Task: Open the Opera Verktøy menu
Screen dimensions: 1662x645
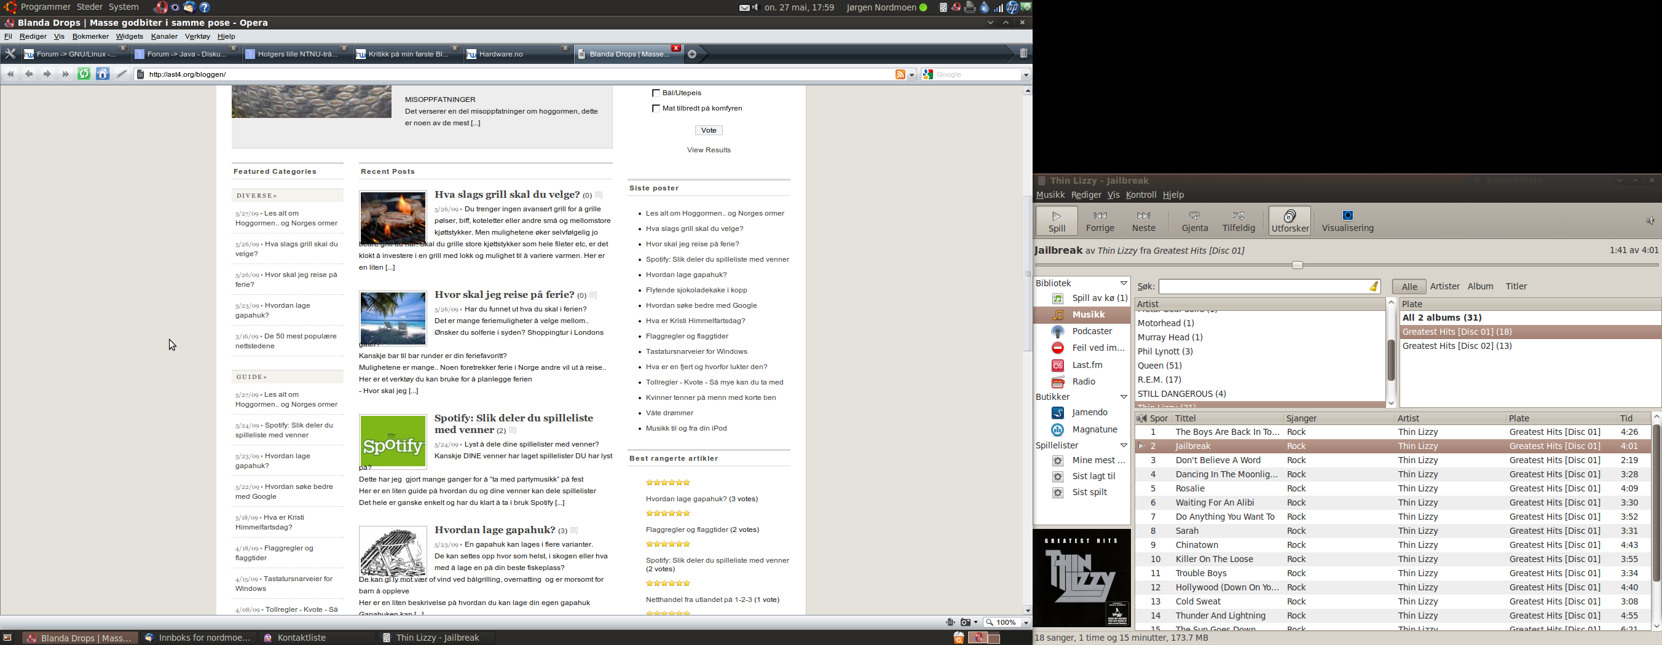Action: point(197,37)
